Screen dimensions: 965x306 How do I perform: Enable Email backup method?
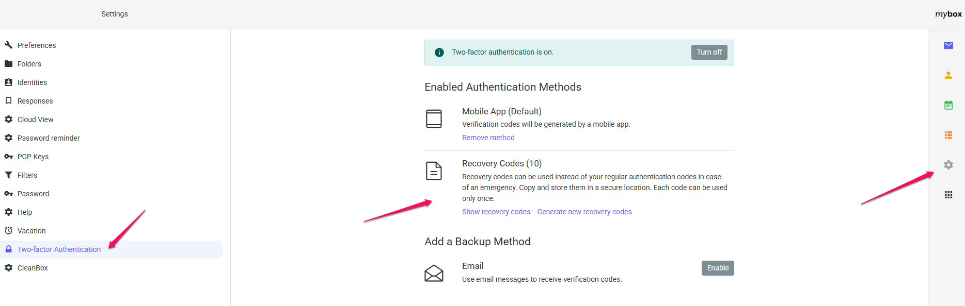coord(718,268)
